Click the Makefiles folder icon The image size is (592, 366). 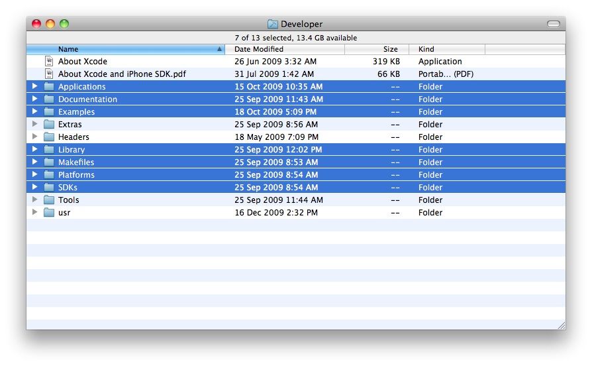coord(49,162)
